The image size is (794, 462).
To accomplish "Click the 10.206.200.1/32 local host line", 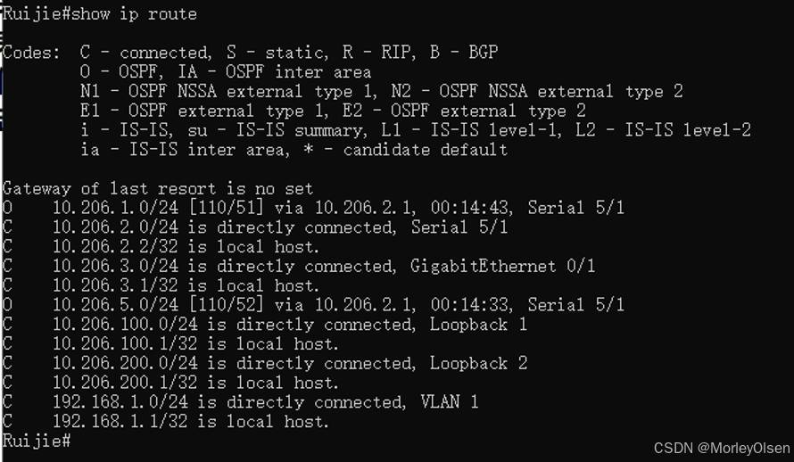I will pyautogui.click(x=195, y=383).
